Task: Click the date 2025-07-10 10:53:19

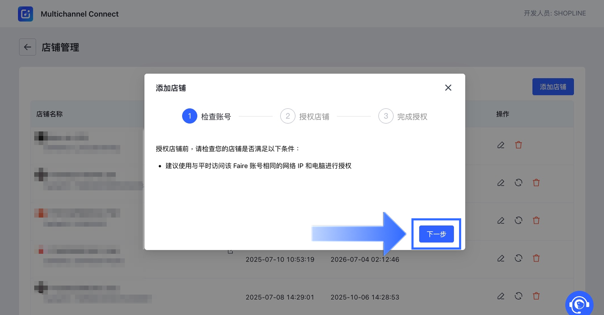Action: [x=280, y=260]
